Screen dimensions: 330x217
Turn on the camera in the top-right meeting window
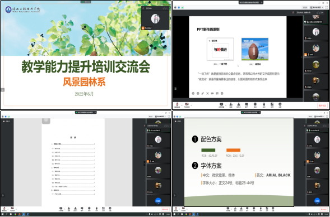click(187, 104)
